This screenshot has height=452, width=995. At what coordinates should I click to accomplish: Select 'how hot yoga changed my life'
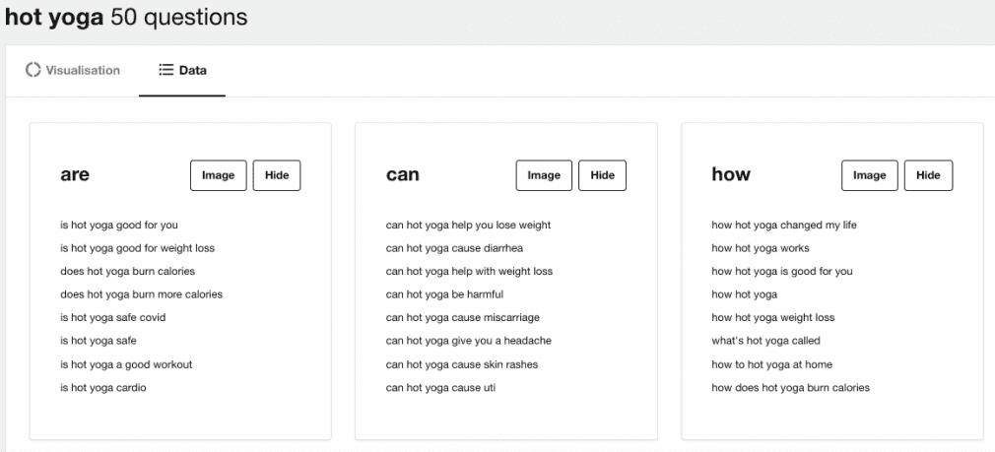pos(784,226)
